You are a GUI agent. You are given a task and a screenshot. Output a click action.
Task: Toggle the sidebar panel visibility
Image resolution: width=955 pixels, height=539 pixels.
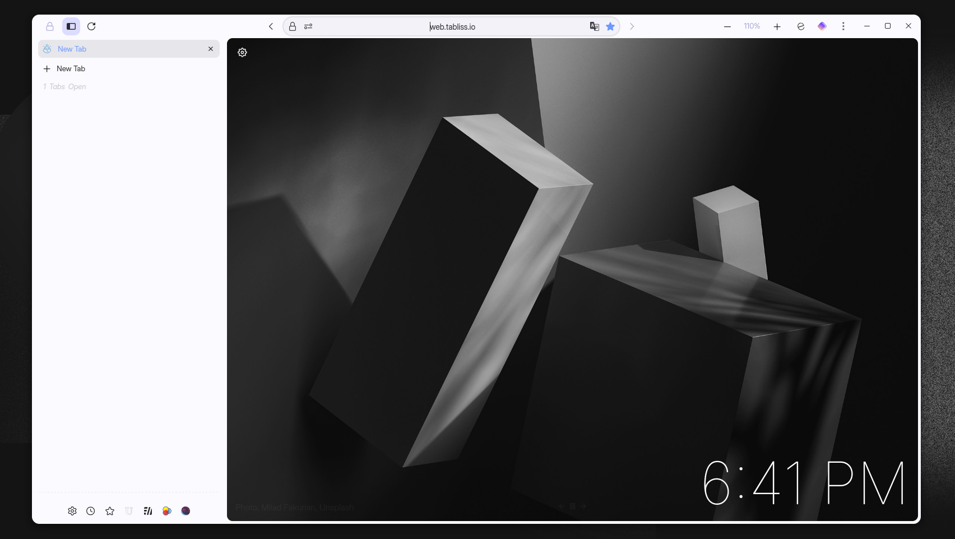(x=71, y=26)
